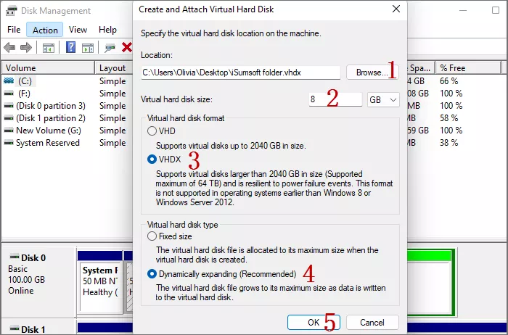Screen dimensions: 508x335
Task: Sort by the Layout column header
Action: click(x=114, y=68)
